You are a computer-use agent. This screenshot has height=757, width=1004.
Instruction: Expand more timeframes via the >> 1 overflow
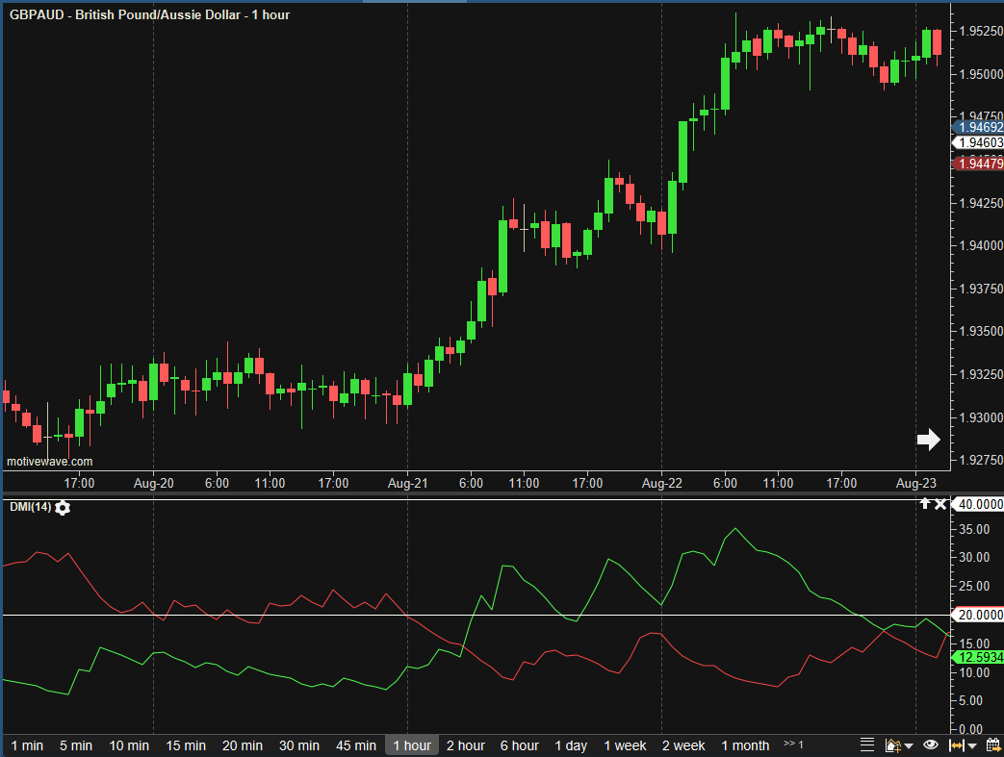pyautogui.click(x=793, y=745)
